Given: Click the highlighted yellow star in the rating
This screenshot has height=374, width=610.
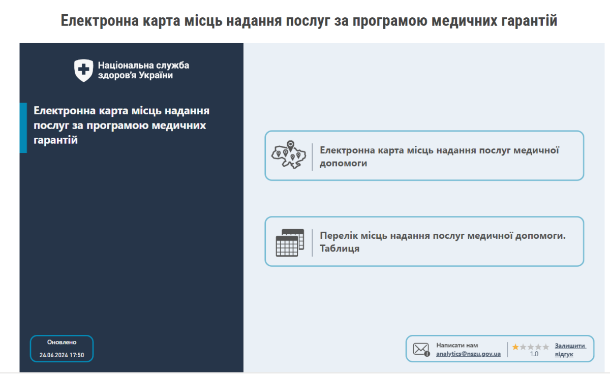Looking at the screenshot, I should (516, 347).
